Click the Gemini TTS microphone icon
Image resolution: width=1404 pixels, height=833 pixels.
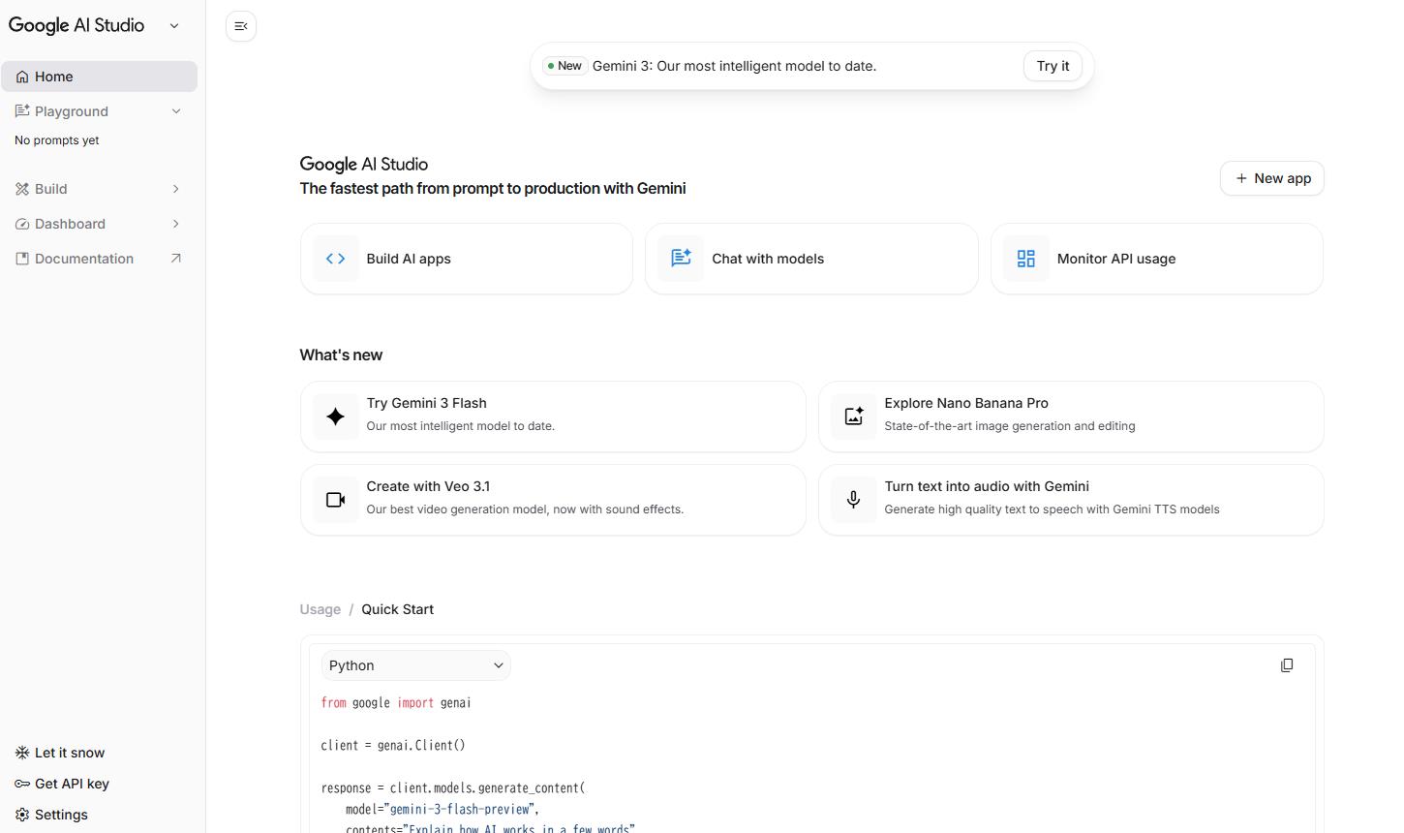(854, 500)
